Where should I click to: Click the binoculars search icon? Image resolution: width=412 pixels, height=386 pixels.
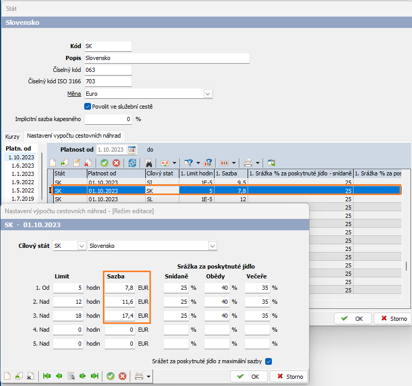click(x=148, y=162)
